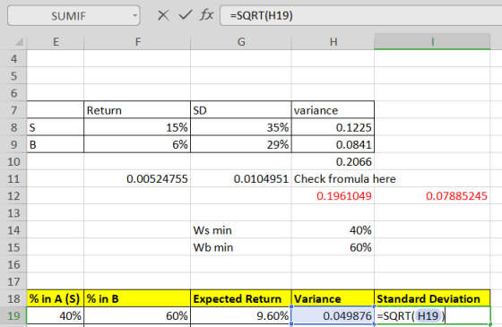Image resolution: width=502 pixels, height=327 pixels.
Task: Select the 0.00524755 cell
Action: click(x=137, y=179)
